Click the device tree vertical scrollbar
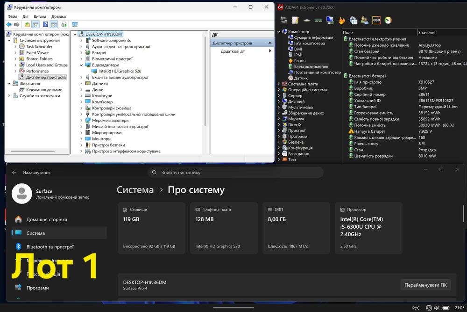Screen dimensions: 467x312 point(205,80)
